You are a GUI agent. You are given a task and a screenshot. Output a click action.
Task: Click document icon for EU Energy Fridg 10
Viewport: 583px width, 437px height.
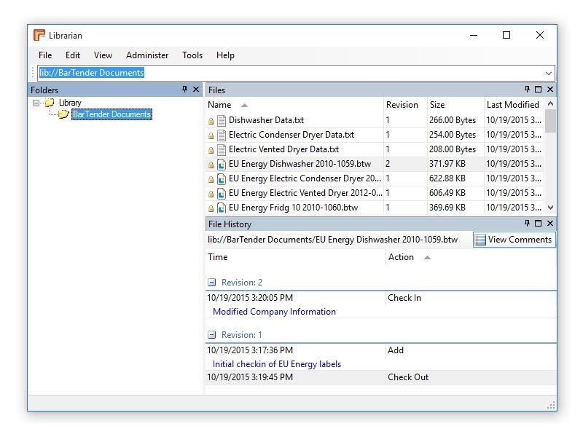[x=222, y=208]
